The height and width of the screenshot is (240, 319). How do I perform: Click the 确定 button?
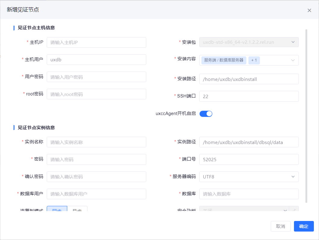pyautogui.click(x=304, y=226)
